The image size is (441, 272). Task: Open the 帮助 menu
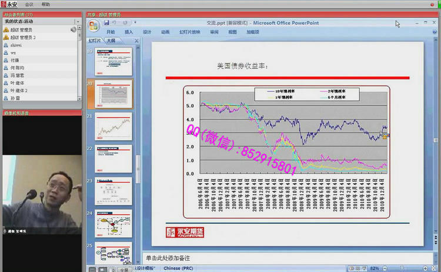click(46, 4)
